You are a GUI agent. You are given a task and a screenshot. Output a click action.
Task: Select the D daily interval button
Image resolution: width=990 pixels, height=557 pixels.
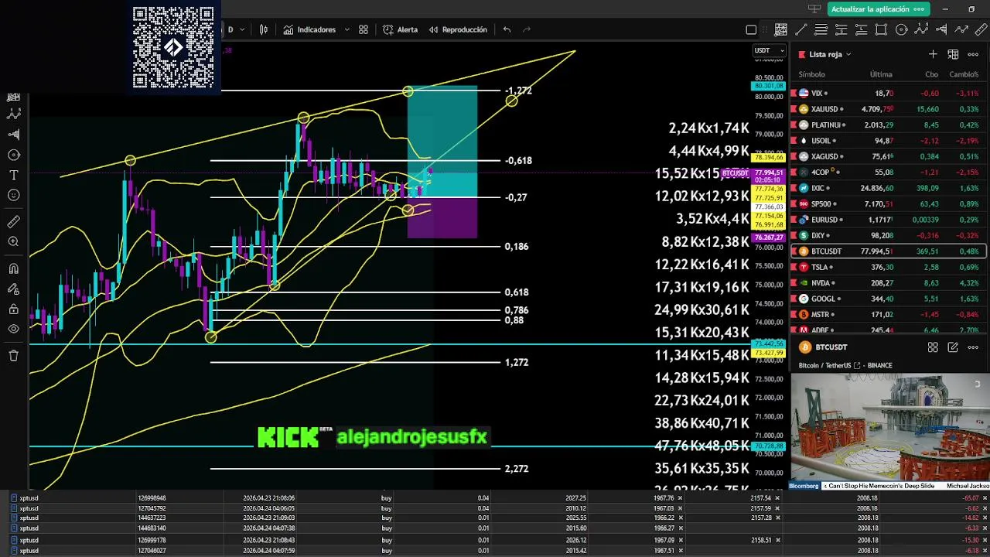pyautogui.click(x=230, y=29)
